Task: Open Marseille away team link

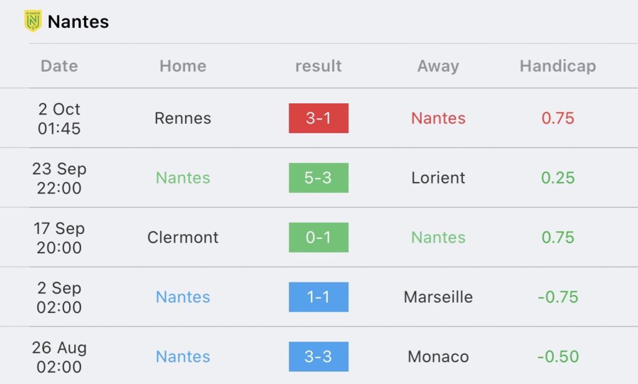Action: point(438,297)
